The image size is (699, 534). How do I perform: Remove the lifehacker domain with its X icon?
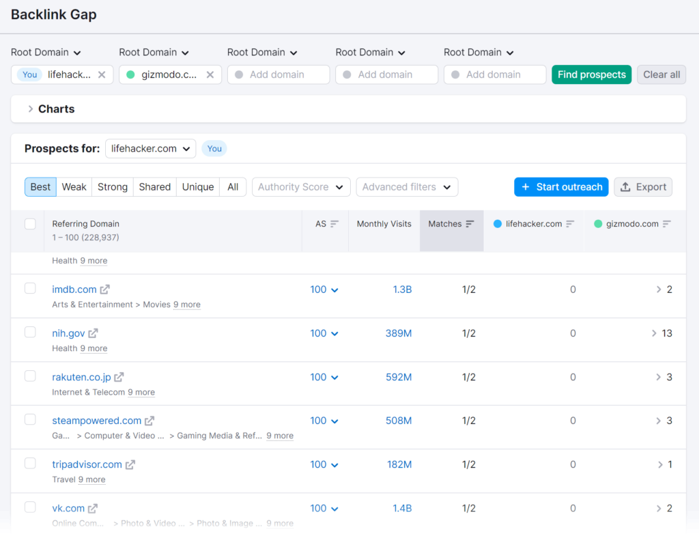(102, 74)
